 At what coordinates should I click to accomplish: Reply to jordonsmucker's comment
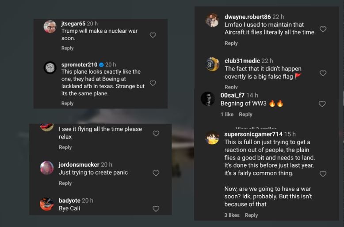pos(65,183)
